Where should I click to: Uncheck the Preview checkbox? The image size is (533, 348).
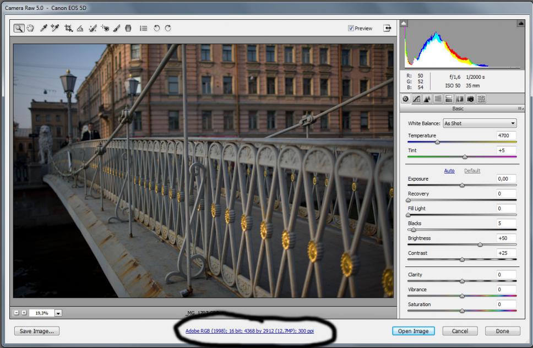point(351,29)
